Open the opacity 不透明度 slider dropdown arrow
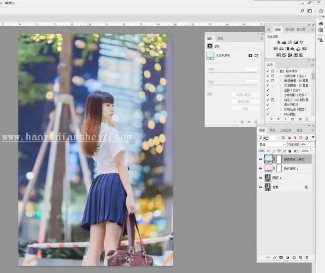 point(313,144)
